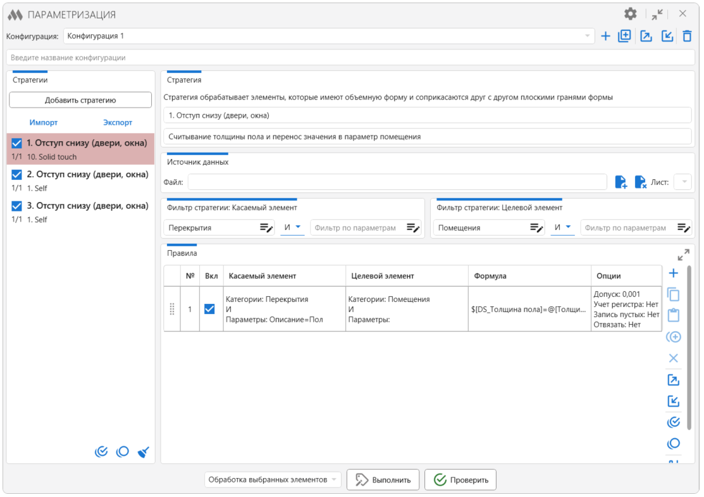704x497 pixels.
Task: Click the Опции column header
Action: point(626,276)
